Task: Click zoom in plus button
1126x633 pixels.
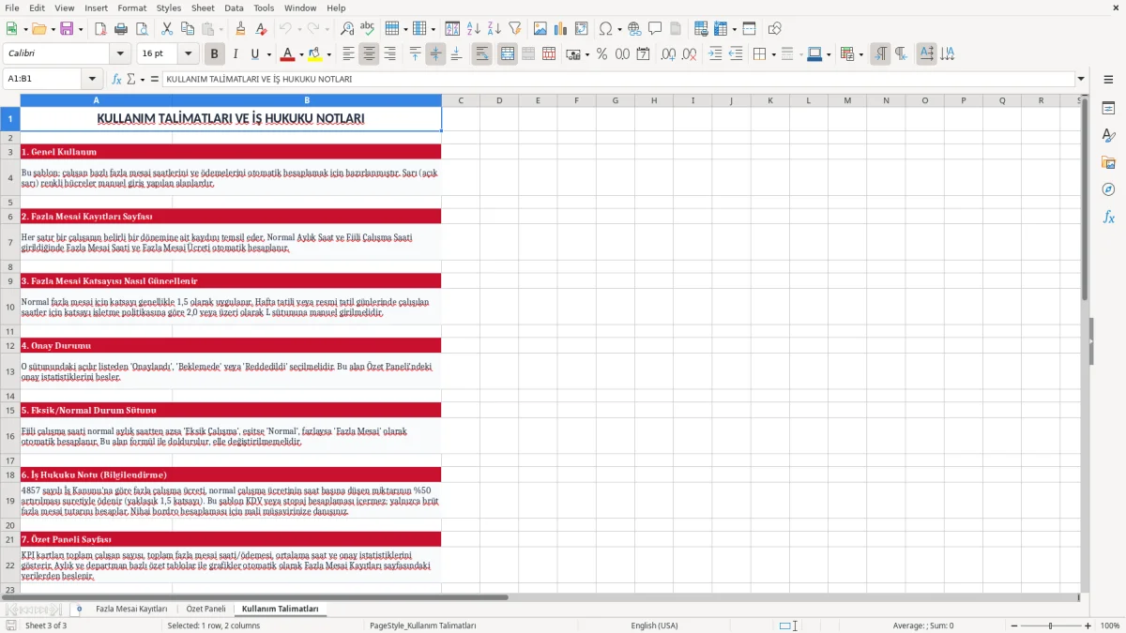Action: 1088,625
